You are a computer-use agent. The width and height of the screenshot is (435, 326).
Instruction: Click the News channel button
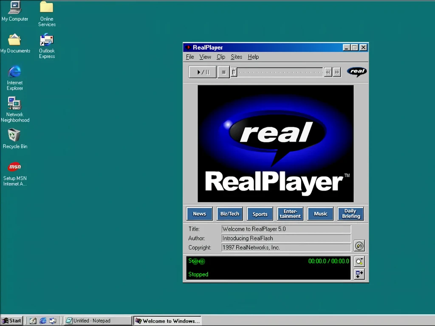click(199, 214)
